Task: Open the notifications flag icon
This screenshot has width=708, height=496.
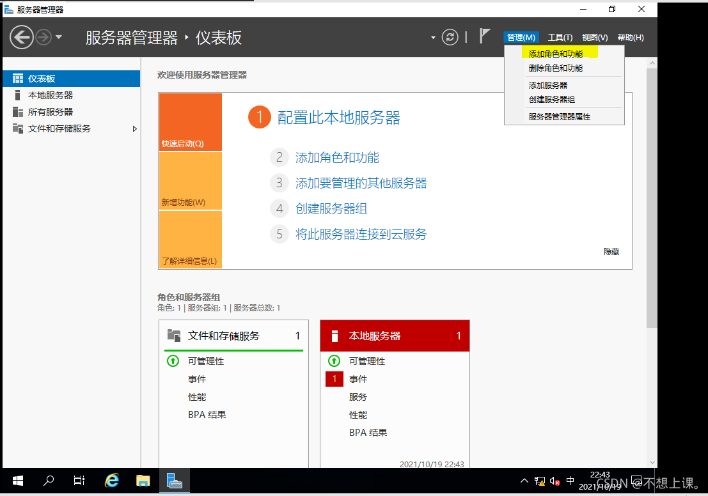Action: click(x=484, y=36)
